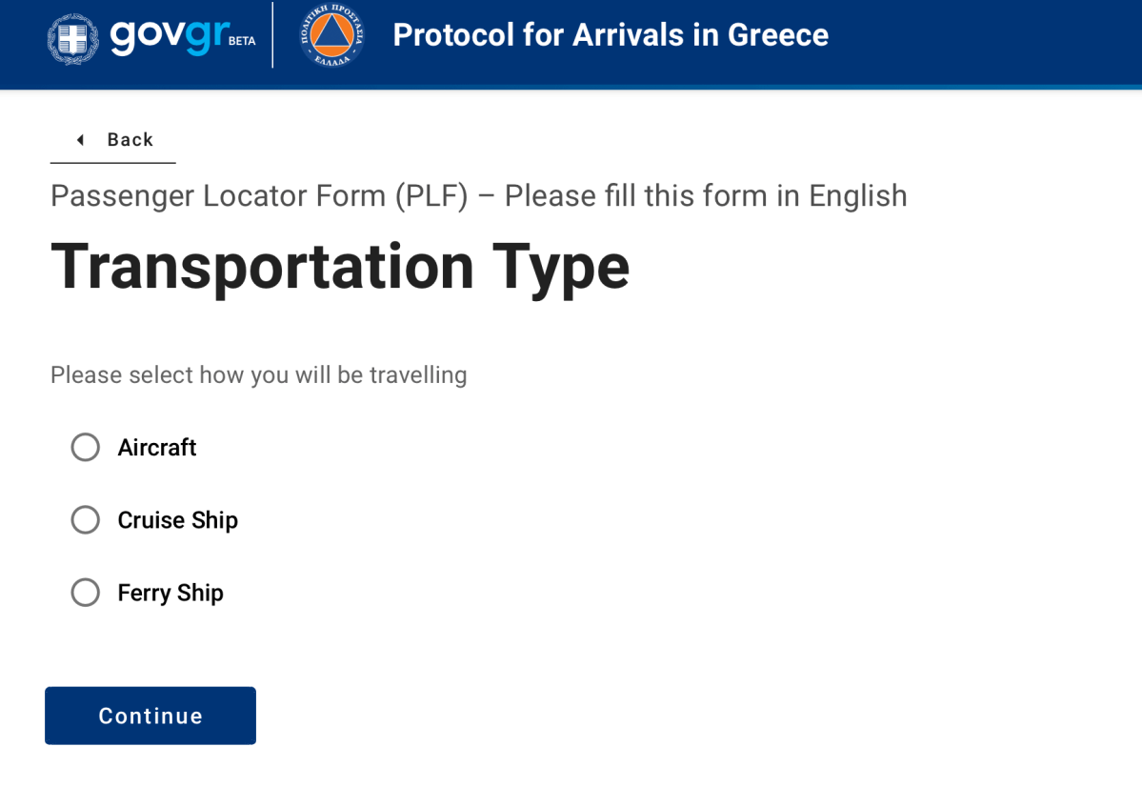Image resolution: width=1142 pixels, height=787 pixels.
Task: Click the orange triangle Civil Protection emblem
Action: (332, 35)
